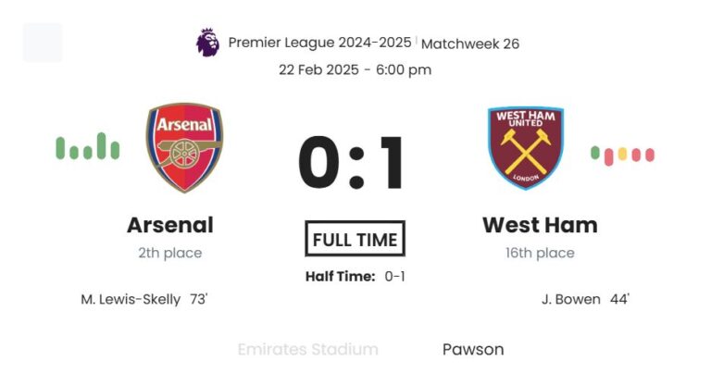Screen dimensions: 711x386
Task: Click the green West Ham form bar
Action: [x=595, y=152]
